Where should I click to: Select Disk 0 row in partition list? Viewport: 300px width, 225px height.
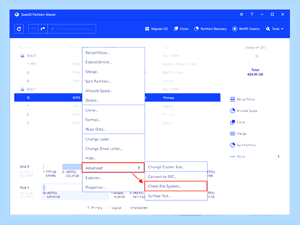click(117, 56)
